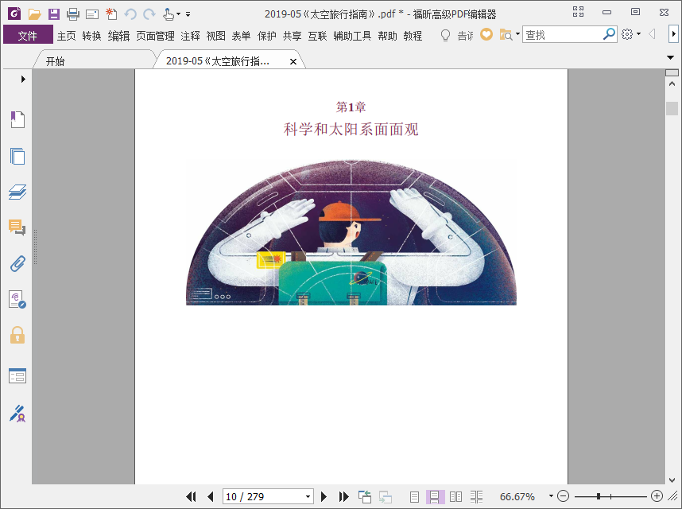Open the Comments panel
Screen dimensions: 682x509
(17, 227)
